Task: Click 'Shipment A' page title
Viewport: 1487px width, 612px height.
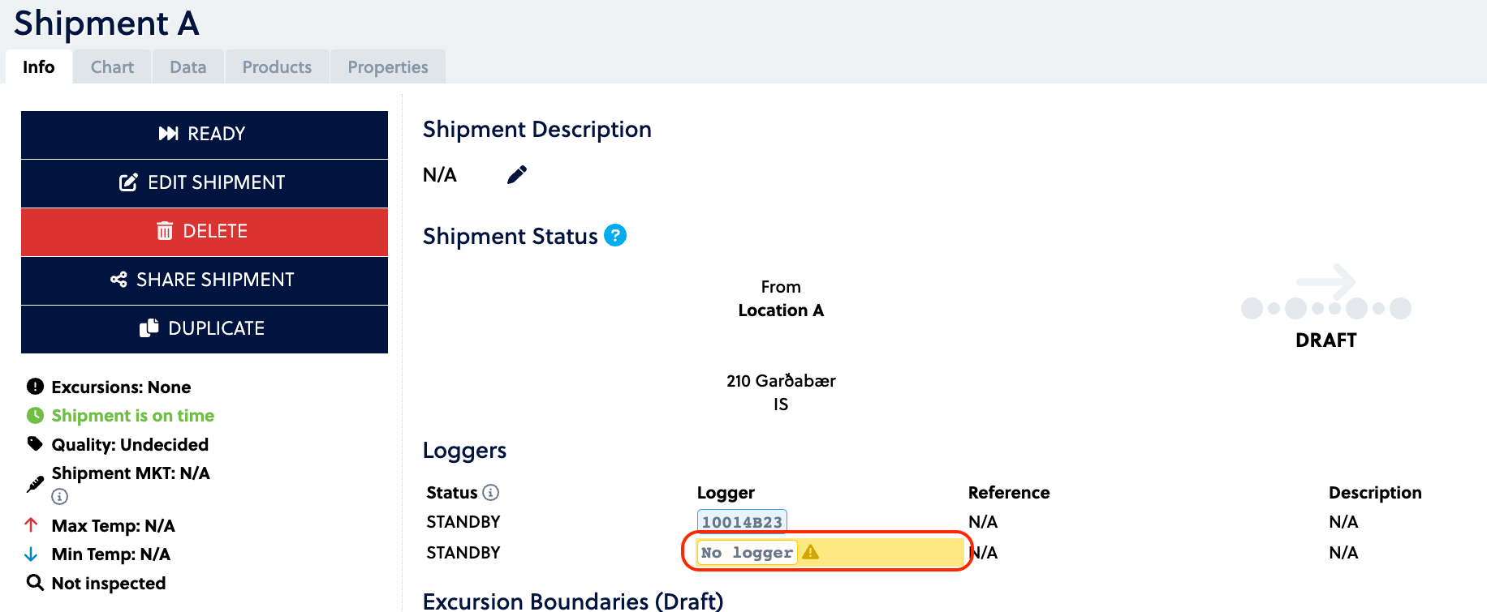Action: tap(106, 24)
